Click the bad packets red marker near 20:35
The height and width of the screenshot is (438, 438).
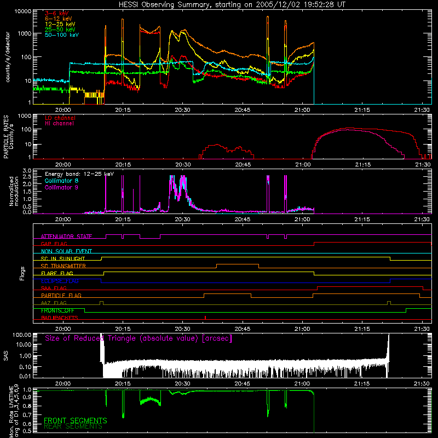tap(205, 318)
